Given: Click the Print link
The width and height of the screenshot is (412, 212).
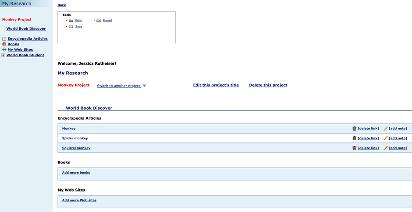Looking at the screenshot, I should 78,21.
